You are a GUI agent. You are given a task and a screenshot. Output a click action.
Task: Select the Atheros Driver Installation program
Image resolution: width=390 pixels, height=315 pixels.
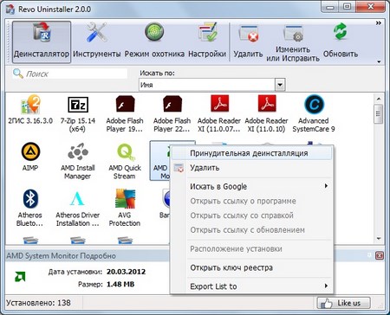point(77,208)
